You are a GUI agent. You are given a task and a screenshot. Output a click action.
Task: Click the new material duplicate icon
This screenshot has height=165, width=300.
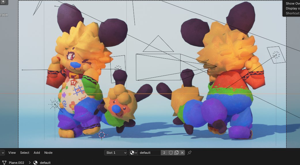coord(176,153)
